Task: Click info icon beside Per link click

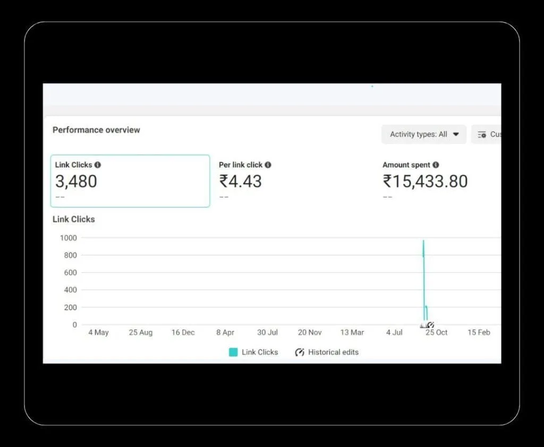Action: 268,165
